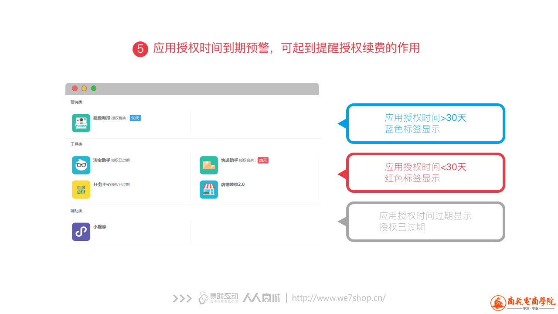
Task: Click the red 28天 authorization badge
Action: (263, 160)
